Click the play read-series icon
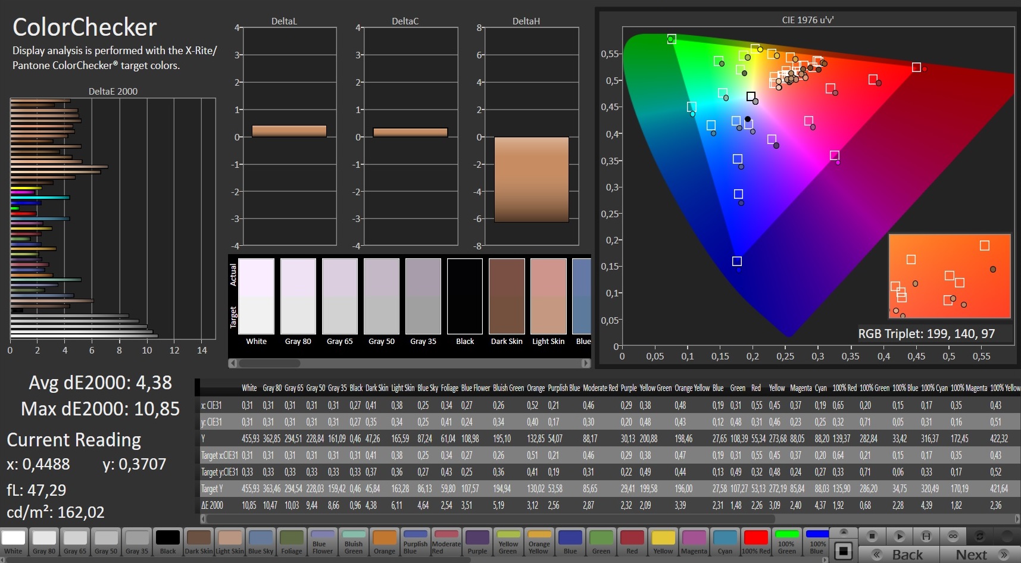The image size is (1021, 563). tap(900, 536)
